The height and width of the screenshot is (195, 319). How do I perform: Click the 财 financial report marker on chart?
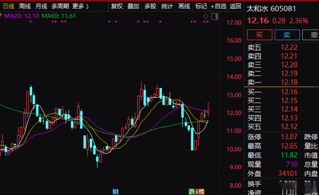(x=115, y=191)
